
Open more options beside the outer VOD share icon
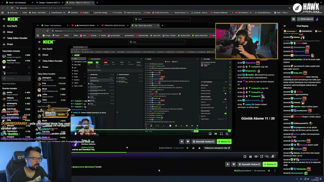pyautogui.click(x=275, y=171)
